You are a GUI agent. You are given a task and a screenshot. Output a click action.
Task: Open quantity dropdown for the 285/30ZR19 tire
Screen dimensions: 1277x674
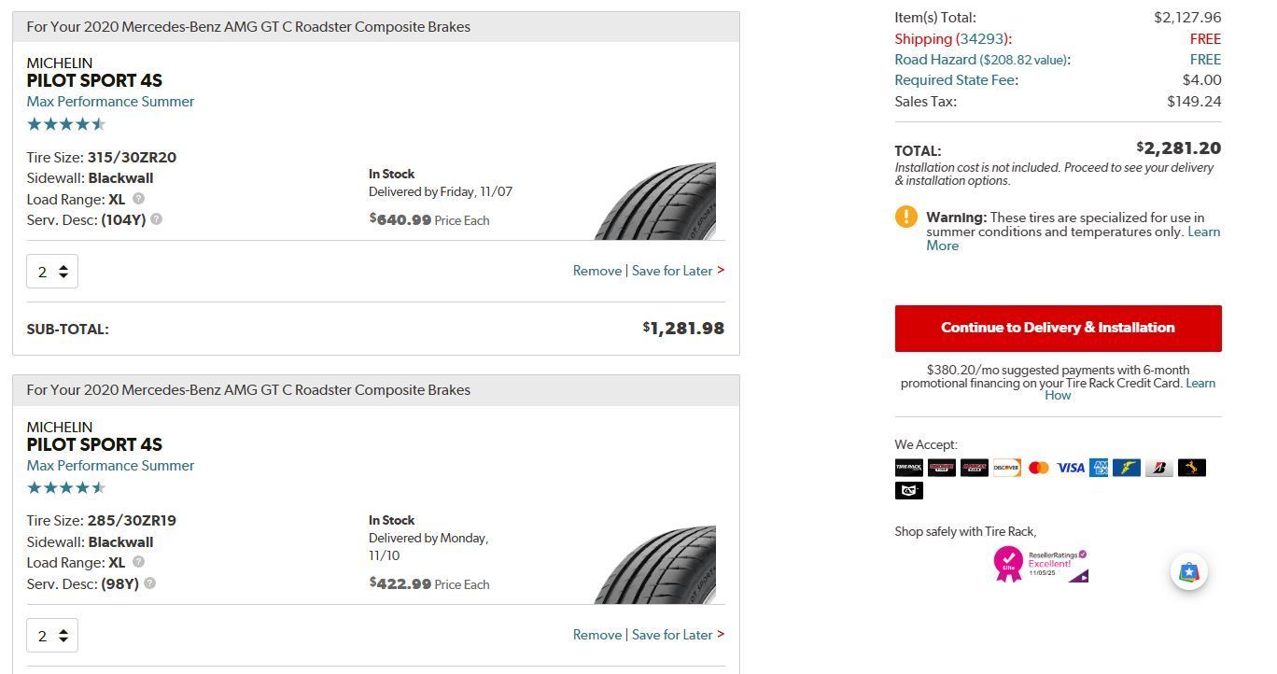click(x=52, y=636)
